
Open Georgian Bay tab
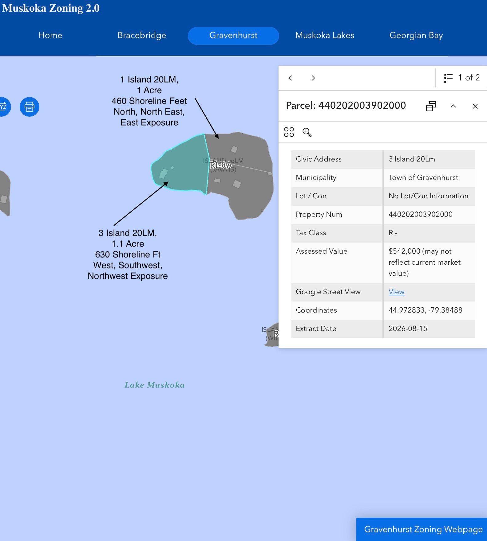(x=416, y=35)
